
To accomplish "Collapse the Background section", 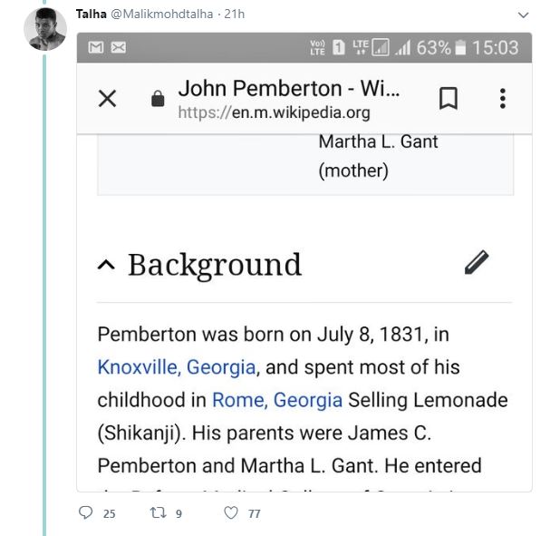I will (106, 265).
